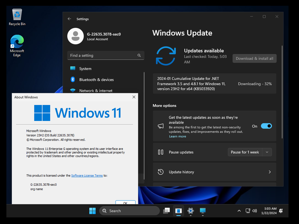Click the megaphone icon beside latest updates

161,126
